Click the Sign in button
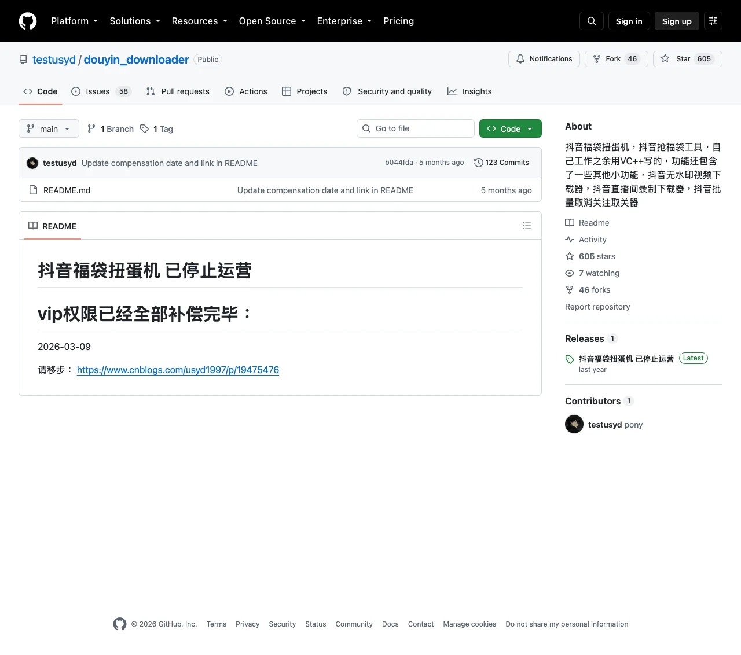The height and width of the screenshot is (655, 741). point(629,21)
